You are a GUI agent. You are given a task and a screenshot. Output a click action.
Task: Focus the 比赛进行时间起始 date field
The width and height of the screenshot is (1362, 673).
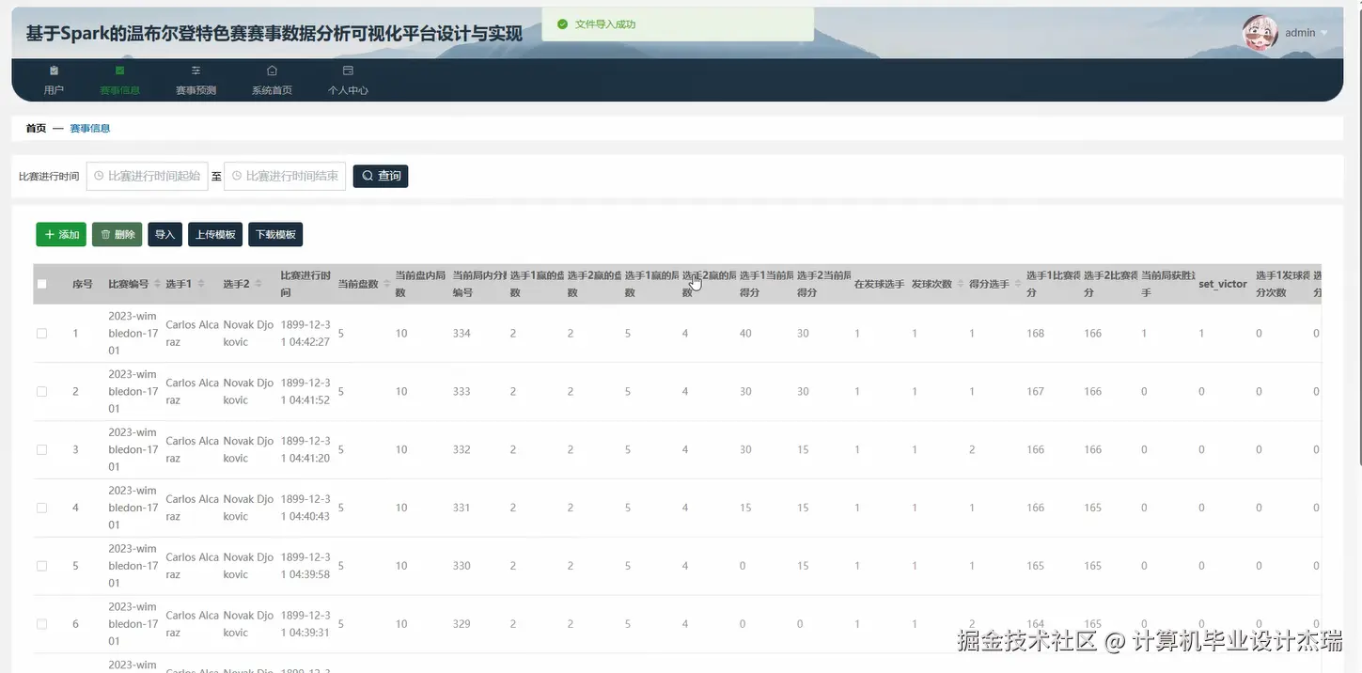click(147, 176)
